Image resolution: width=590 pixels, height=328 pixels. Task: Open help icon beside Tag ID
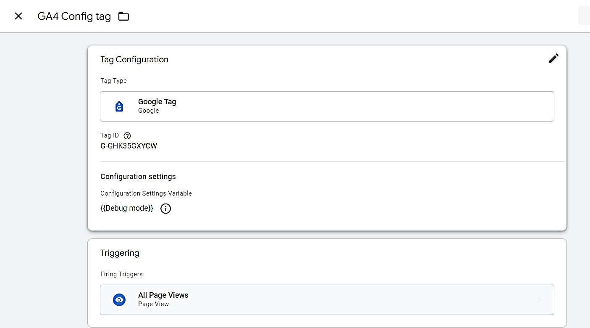click(x=128, y=136)
